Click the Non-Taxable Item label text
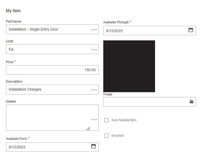 point(124,120)
